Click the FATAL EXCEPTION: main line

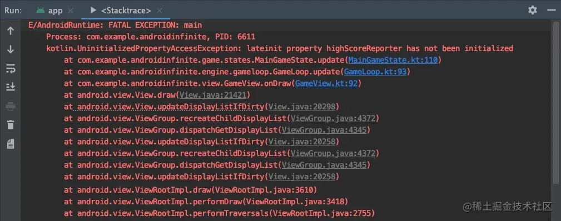115,25
